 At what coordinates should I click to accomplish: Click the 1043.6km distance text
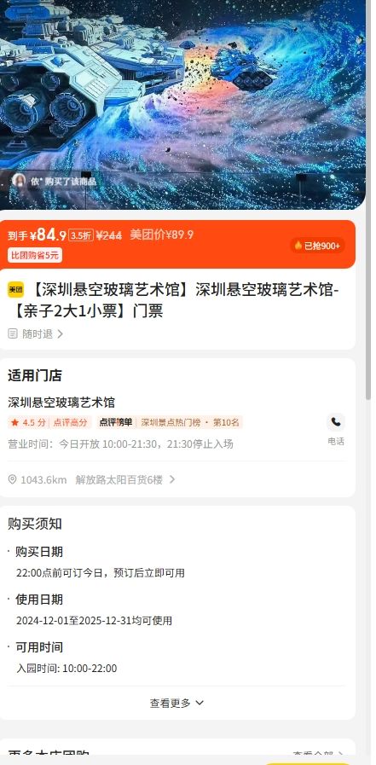pos(43,480)
